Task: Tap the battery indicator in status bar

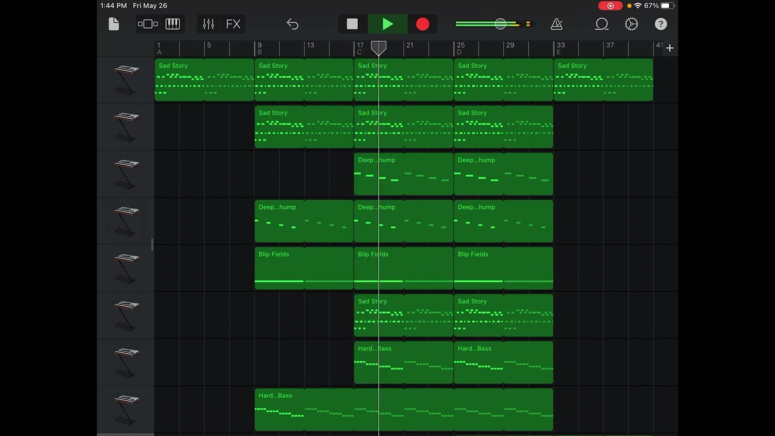Action: 668,5
